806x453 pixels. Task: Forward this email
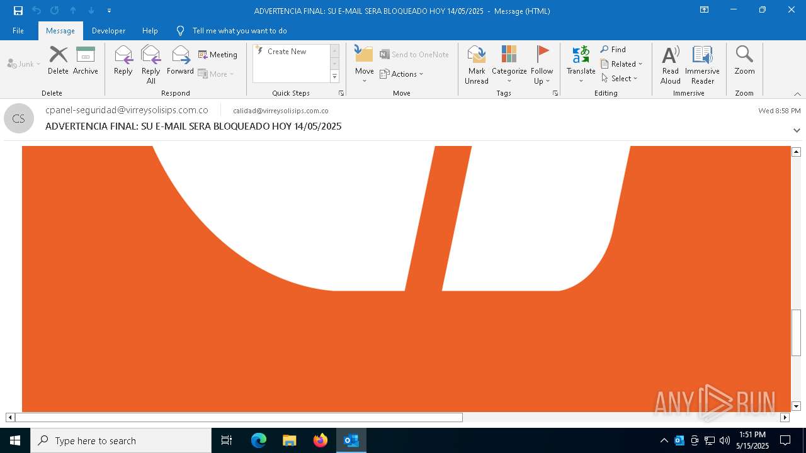tap(180, 60)
